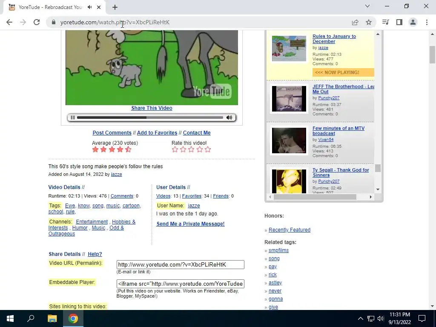Open user Favorites link
The height and width of the screenshot is (327, 436).
(192, 196)
